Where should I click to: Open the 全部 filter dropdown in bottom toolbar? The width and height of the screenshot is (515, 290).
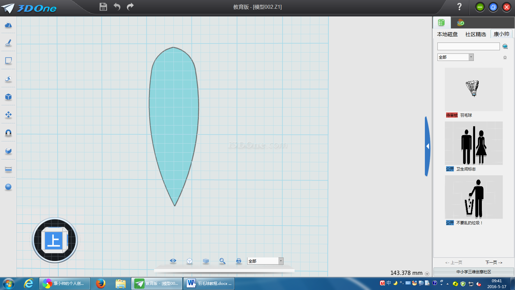[265, 261]
